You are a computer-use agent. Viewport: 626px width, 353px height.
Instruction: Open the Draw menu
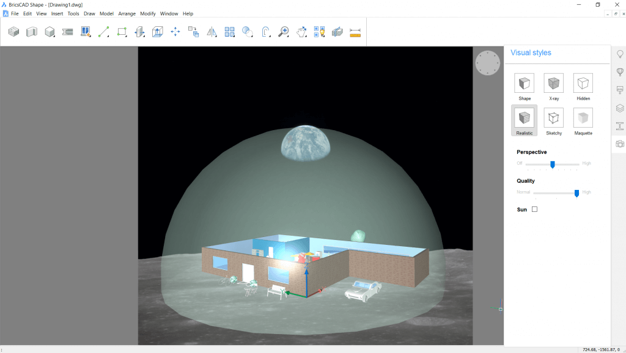point(89,13)
